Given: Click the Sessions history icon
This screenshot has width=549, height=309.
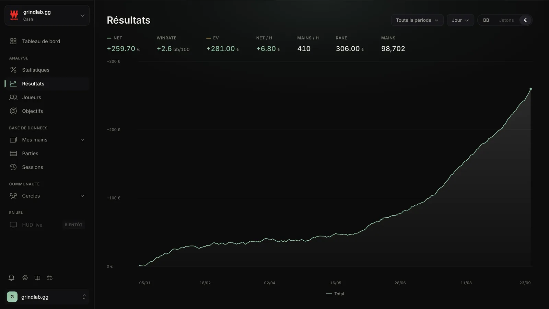Looking at the screenshot, I should pyautogui.click(x=13, y=167).
